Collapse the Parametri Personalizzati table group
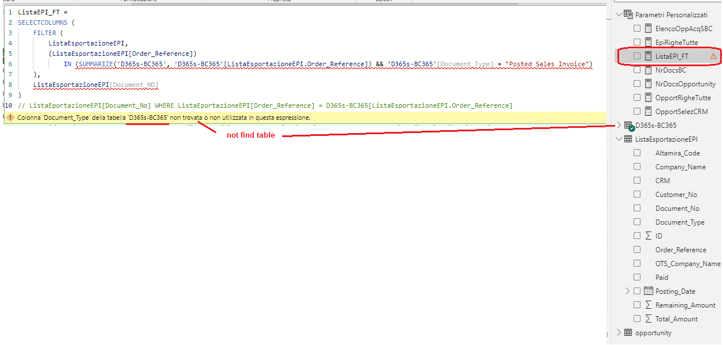This screenshot has height=345, width=723. tap(620, 14)
